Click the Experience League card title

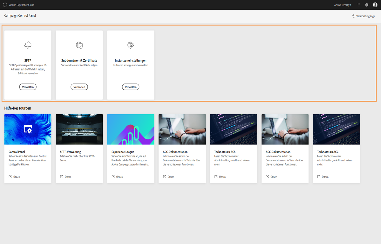click(x=123, y=152)
